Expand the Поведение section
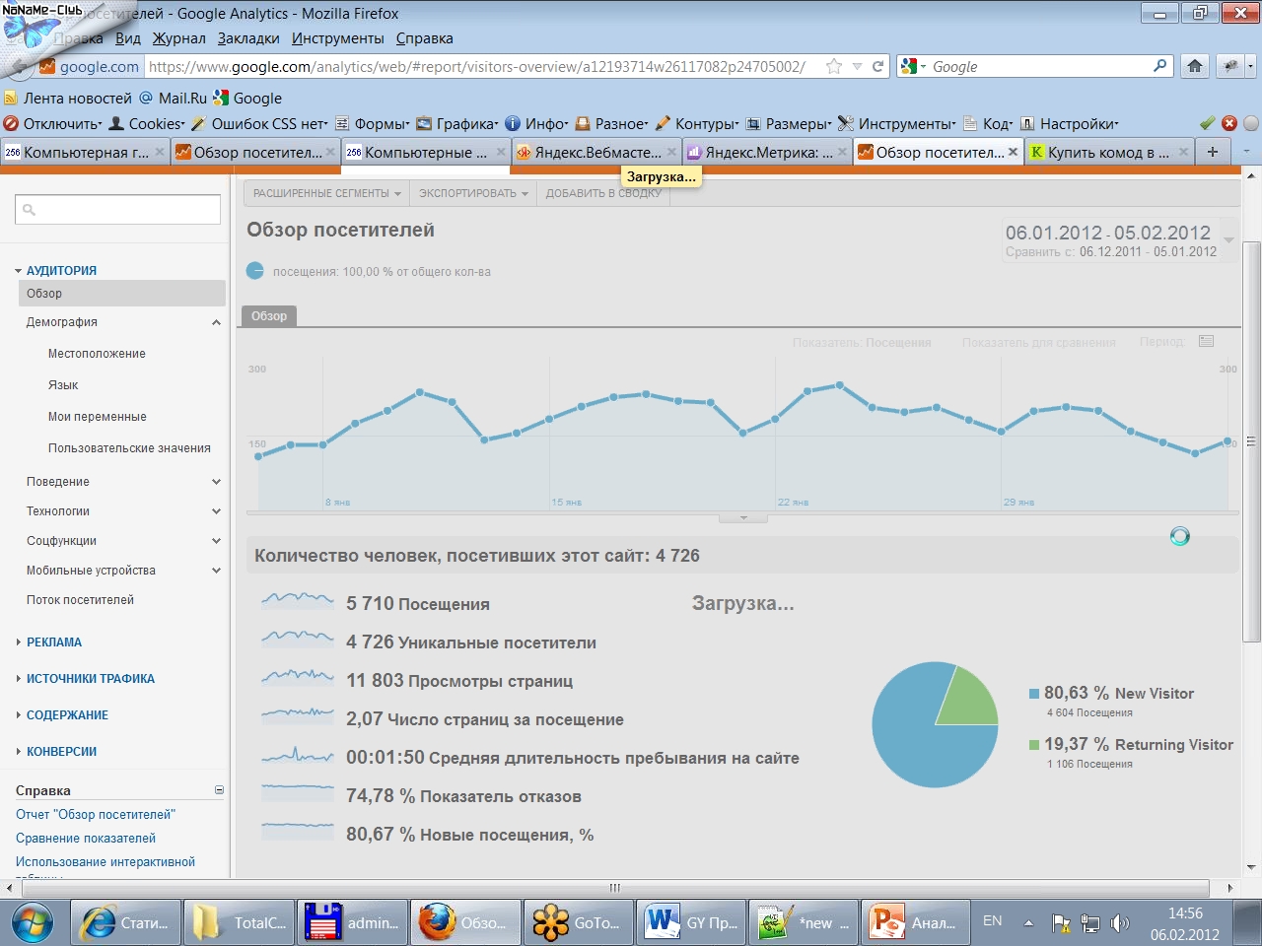 216,482
